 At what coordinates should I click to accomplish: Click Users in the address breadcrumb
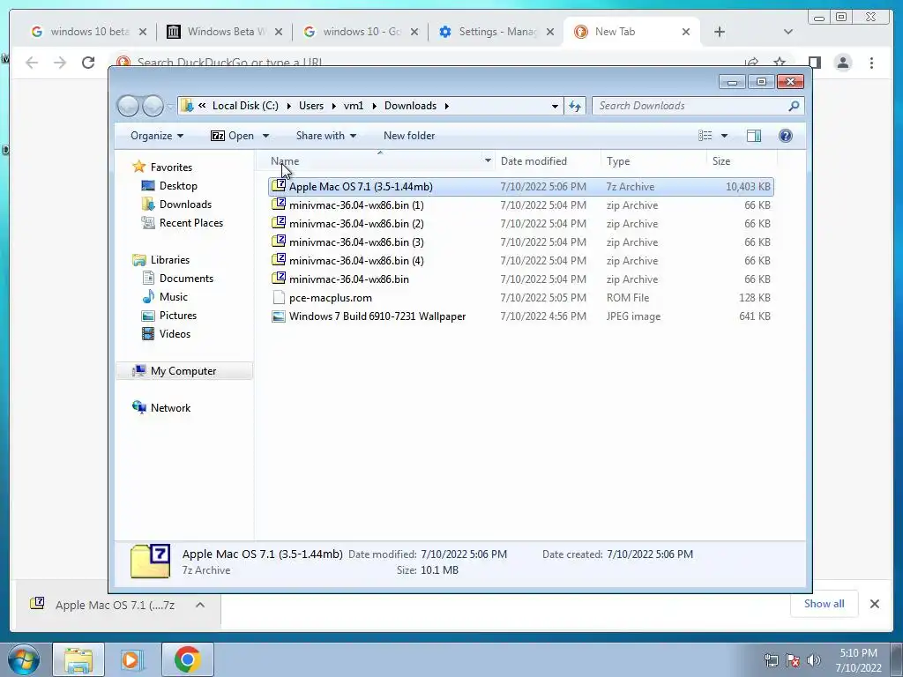click(311, 106)
